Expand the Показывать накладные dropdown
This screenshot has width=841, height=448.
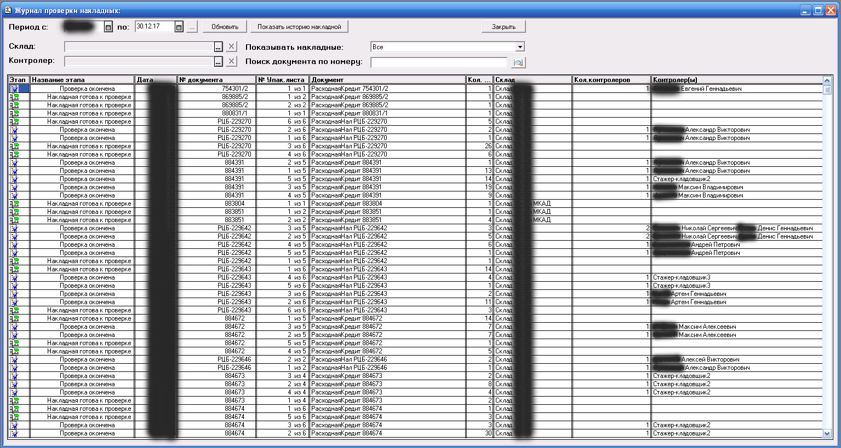coord(520,47)
